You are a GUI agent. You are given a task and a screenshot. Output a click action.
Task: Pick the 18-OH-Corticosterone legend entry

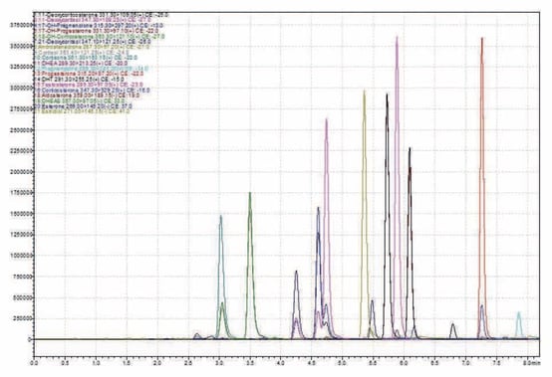[100, 36]
